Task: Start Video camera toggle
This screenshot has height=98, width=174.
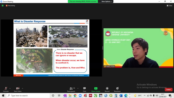Action: (18, 89)
